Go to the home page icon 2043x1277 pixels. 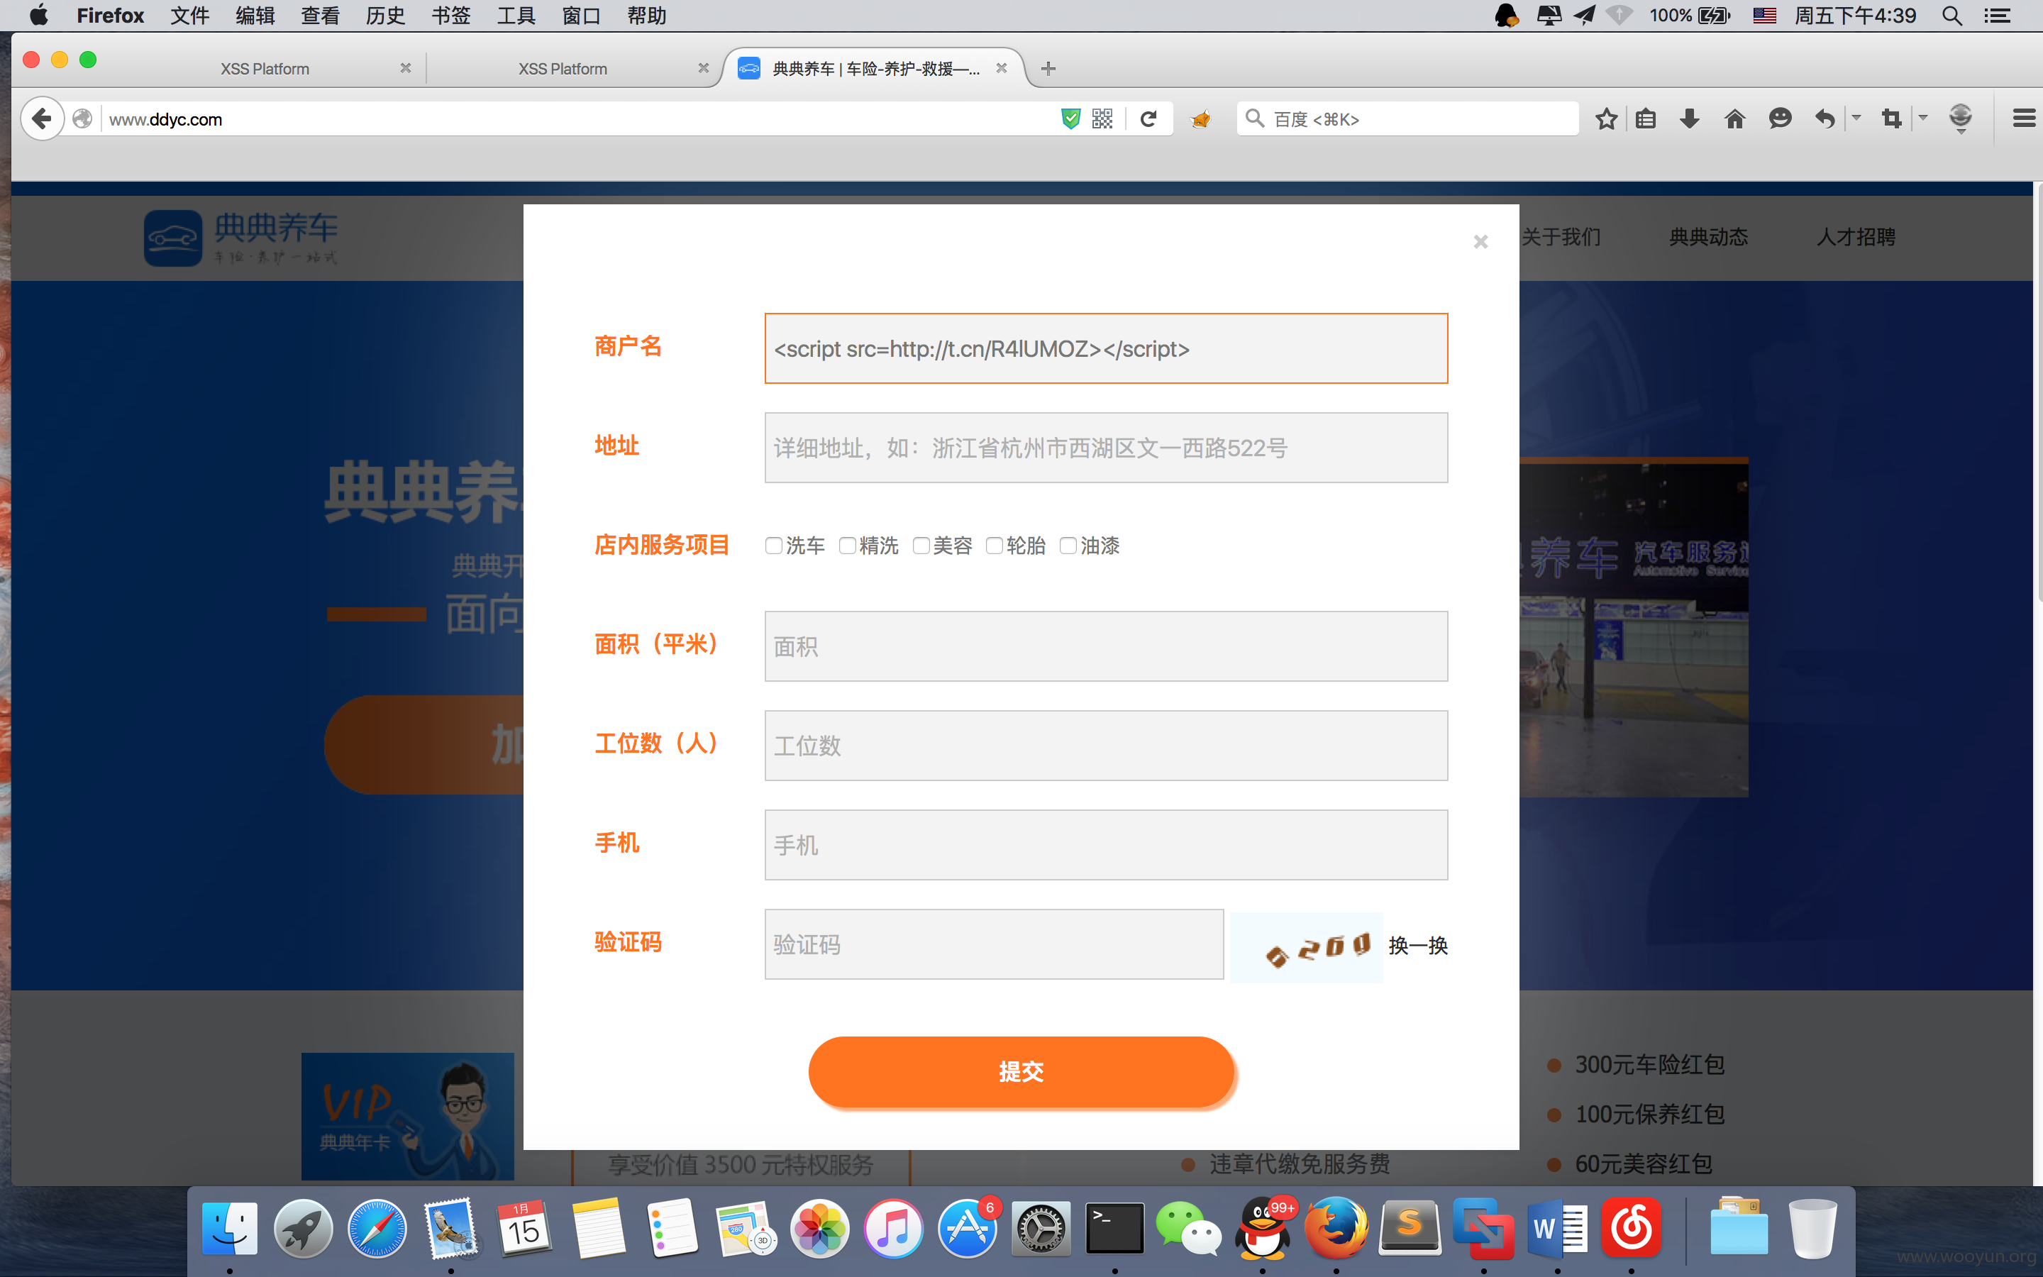[x=1734, y=119]
